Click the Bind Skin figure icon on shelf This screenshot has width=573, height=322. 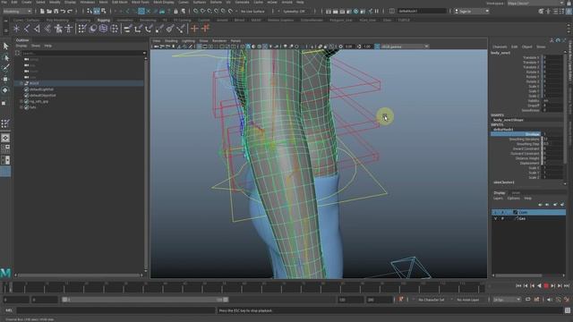[x=58, y=29]
